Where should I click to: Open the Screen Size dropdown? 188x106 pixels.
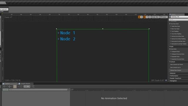coord(155,17)
